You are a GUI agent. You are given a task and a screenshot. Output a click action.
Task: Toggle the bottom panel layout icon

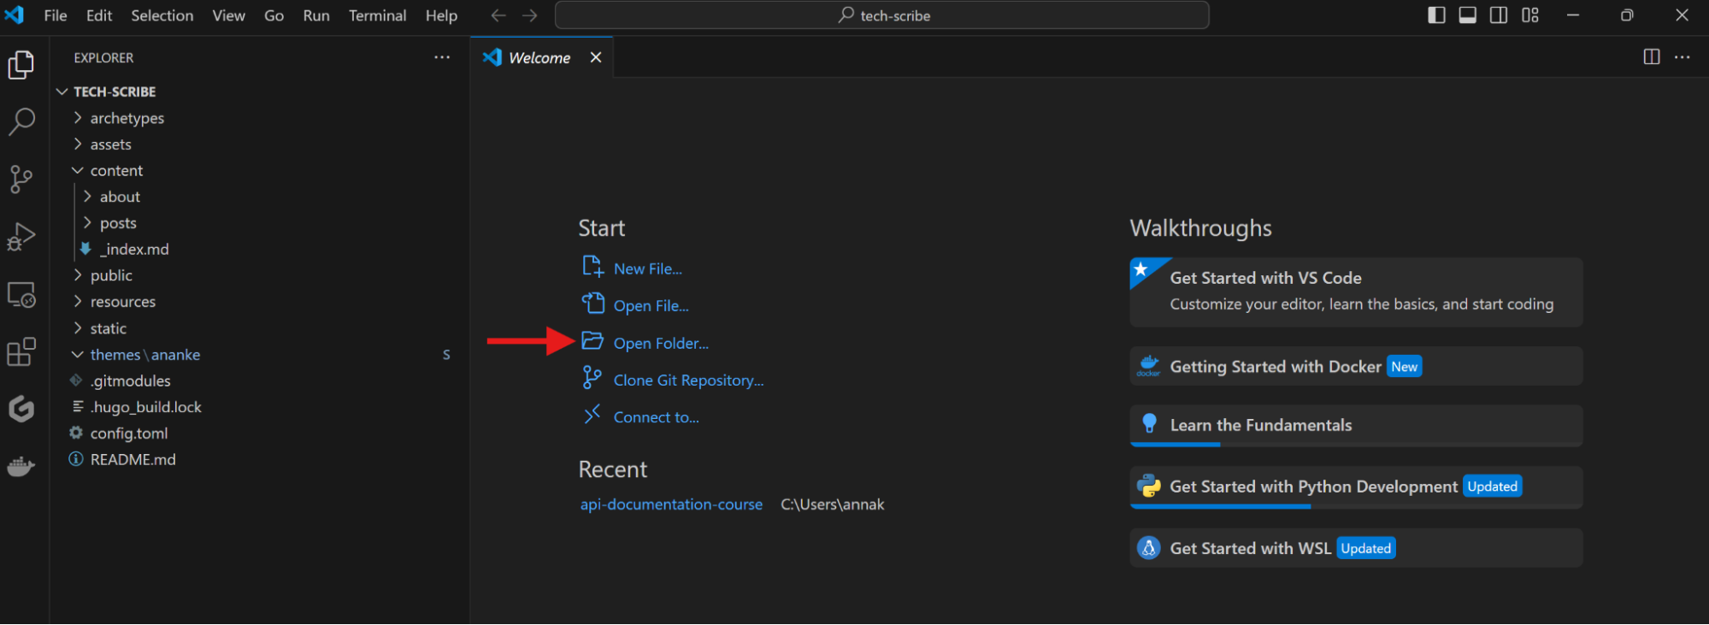[1468, 15]
